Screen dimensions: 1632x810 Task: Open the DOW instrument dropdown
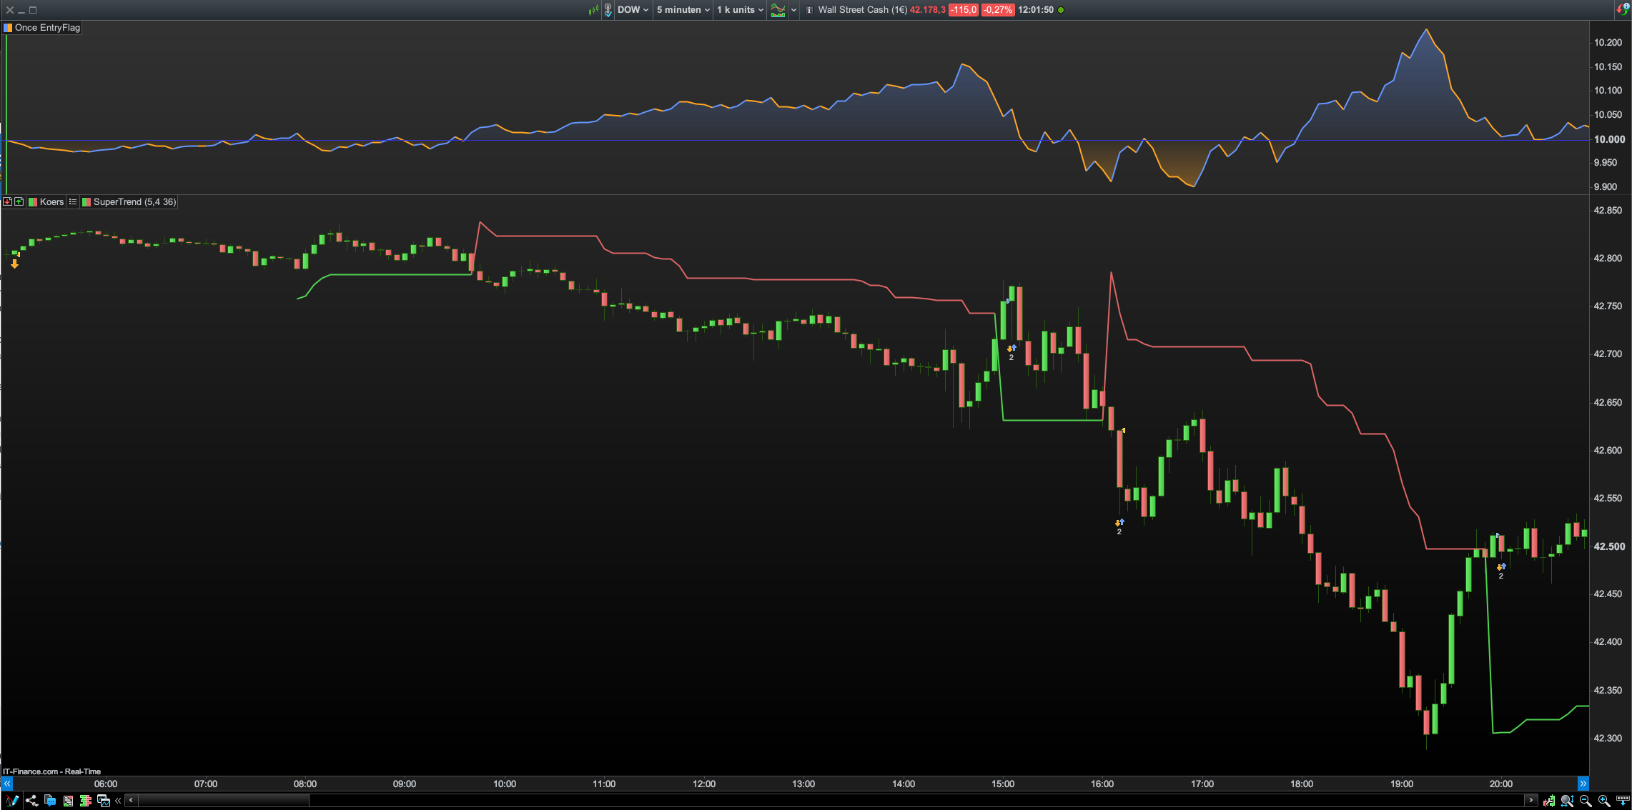tap(633, 10)
